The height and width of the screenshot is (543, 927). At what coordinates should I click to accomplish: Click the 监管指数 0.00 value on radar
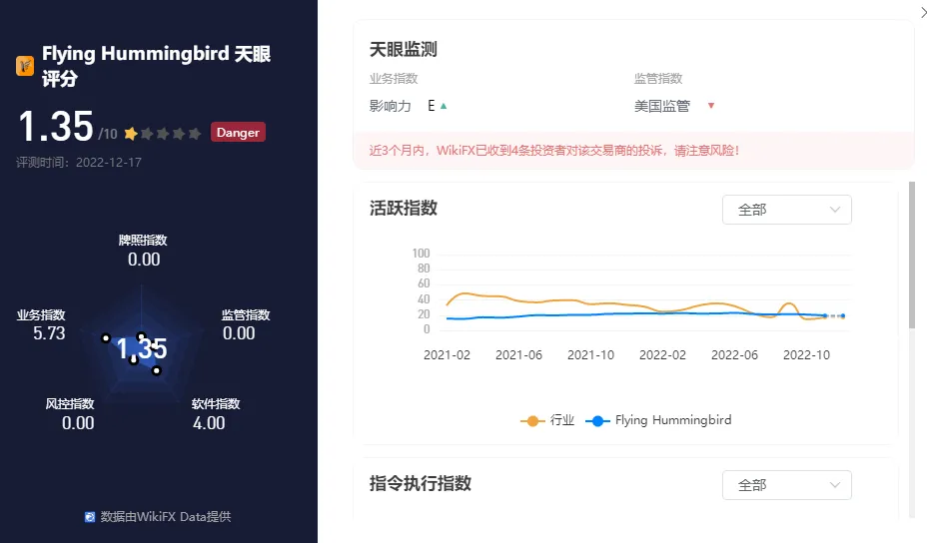[239, 333]
